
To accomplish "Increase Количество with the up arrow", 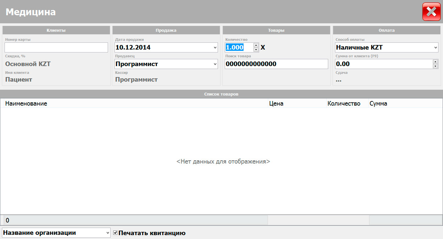I will (256, 45).
